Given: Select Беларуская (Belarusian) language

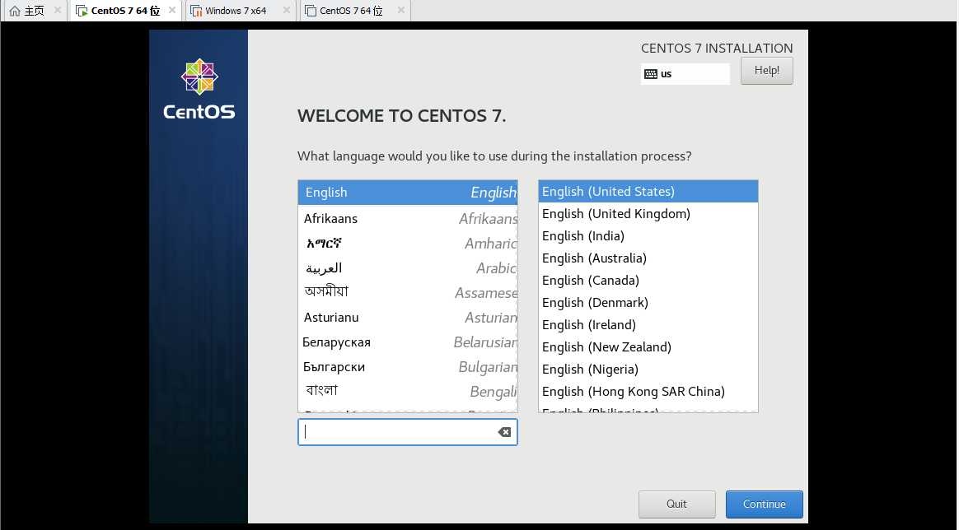Looking at the screenshot, I should [408, 342].
